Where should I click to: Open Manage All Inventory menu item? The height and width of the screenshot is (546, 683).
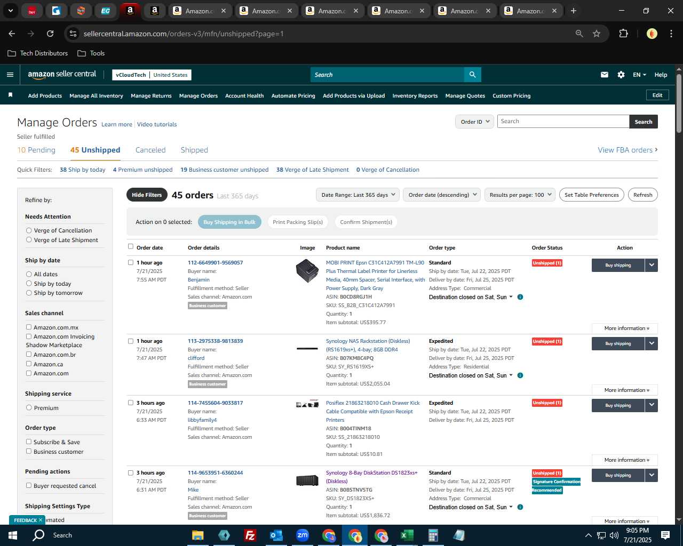click(x=96, y=96)
